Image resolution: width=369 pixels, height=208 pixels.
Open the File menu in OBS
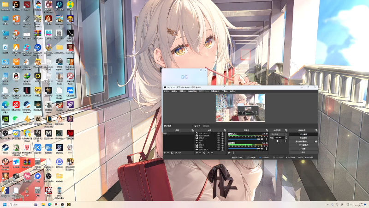point(167,91)
